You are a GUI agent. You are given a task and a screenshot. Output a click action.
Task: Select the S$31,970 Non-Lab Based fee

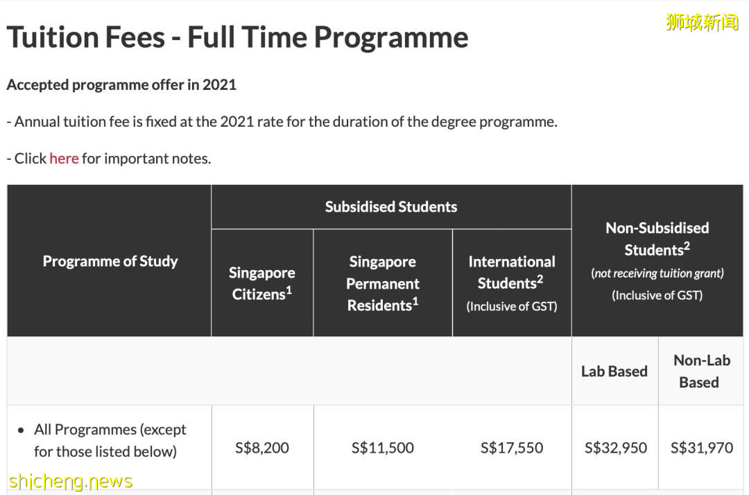pyautogui.click(x=702, y=448)
